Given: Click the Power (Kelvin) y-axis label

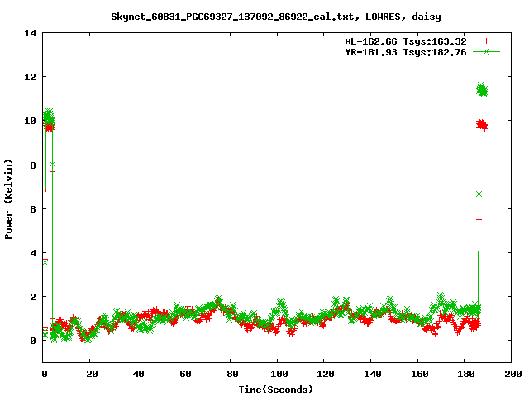Looking at the screenshot, I should [x=8, y=199].
